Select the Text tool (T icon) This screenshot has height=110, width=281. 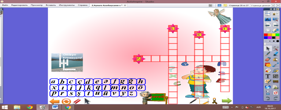pos(268,76)
